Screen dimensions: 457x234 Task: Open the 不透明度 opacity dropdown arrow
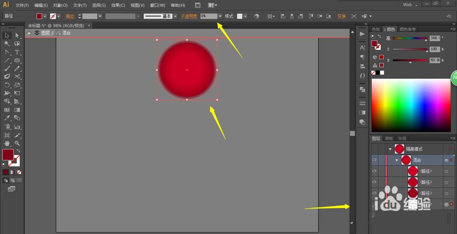(220, 16)
